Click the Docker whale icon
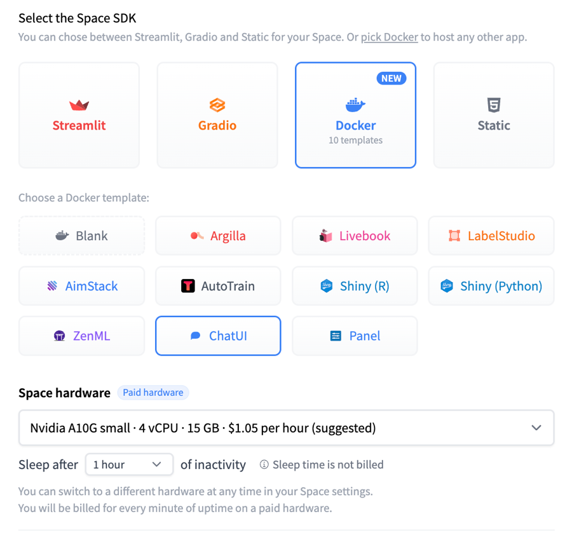The image size is (572, 535). point(355,104)
